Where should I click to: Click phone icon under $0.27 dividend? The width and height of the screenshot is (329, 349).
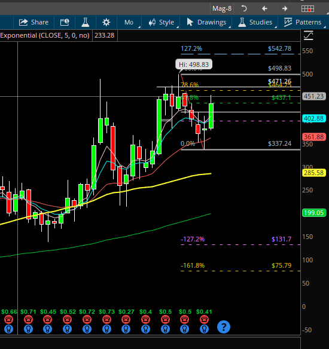click(x=126, y=320)
